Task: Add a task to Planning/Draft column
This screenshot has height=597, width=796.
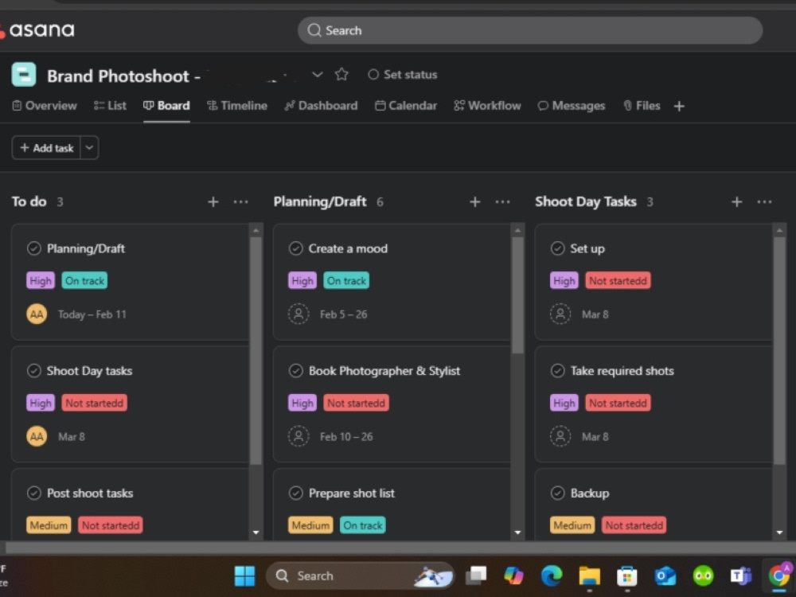Action: 474,202
